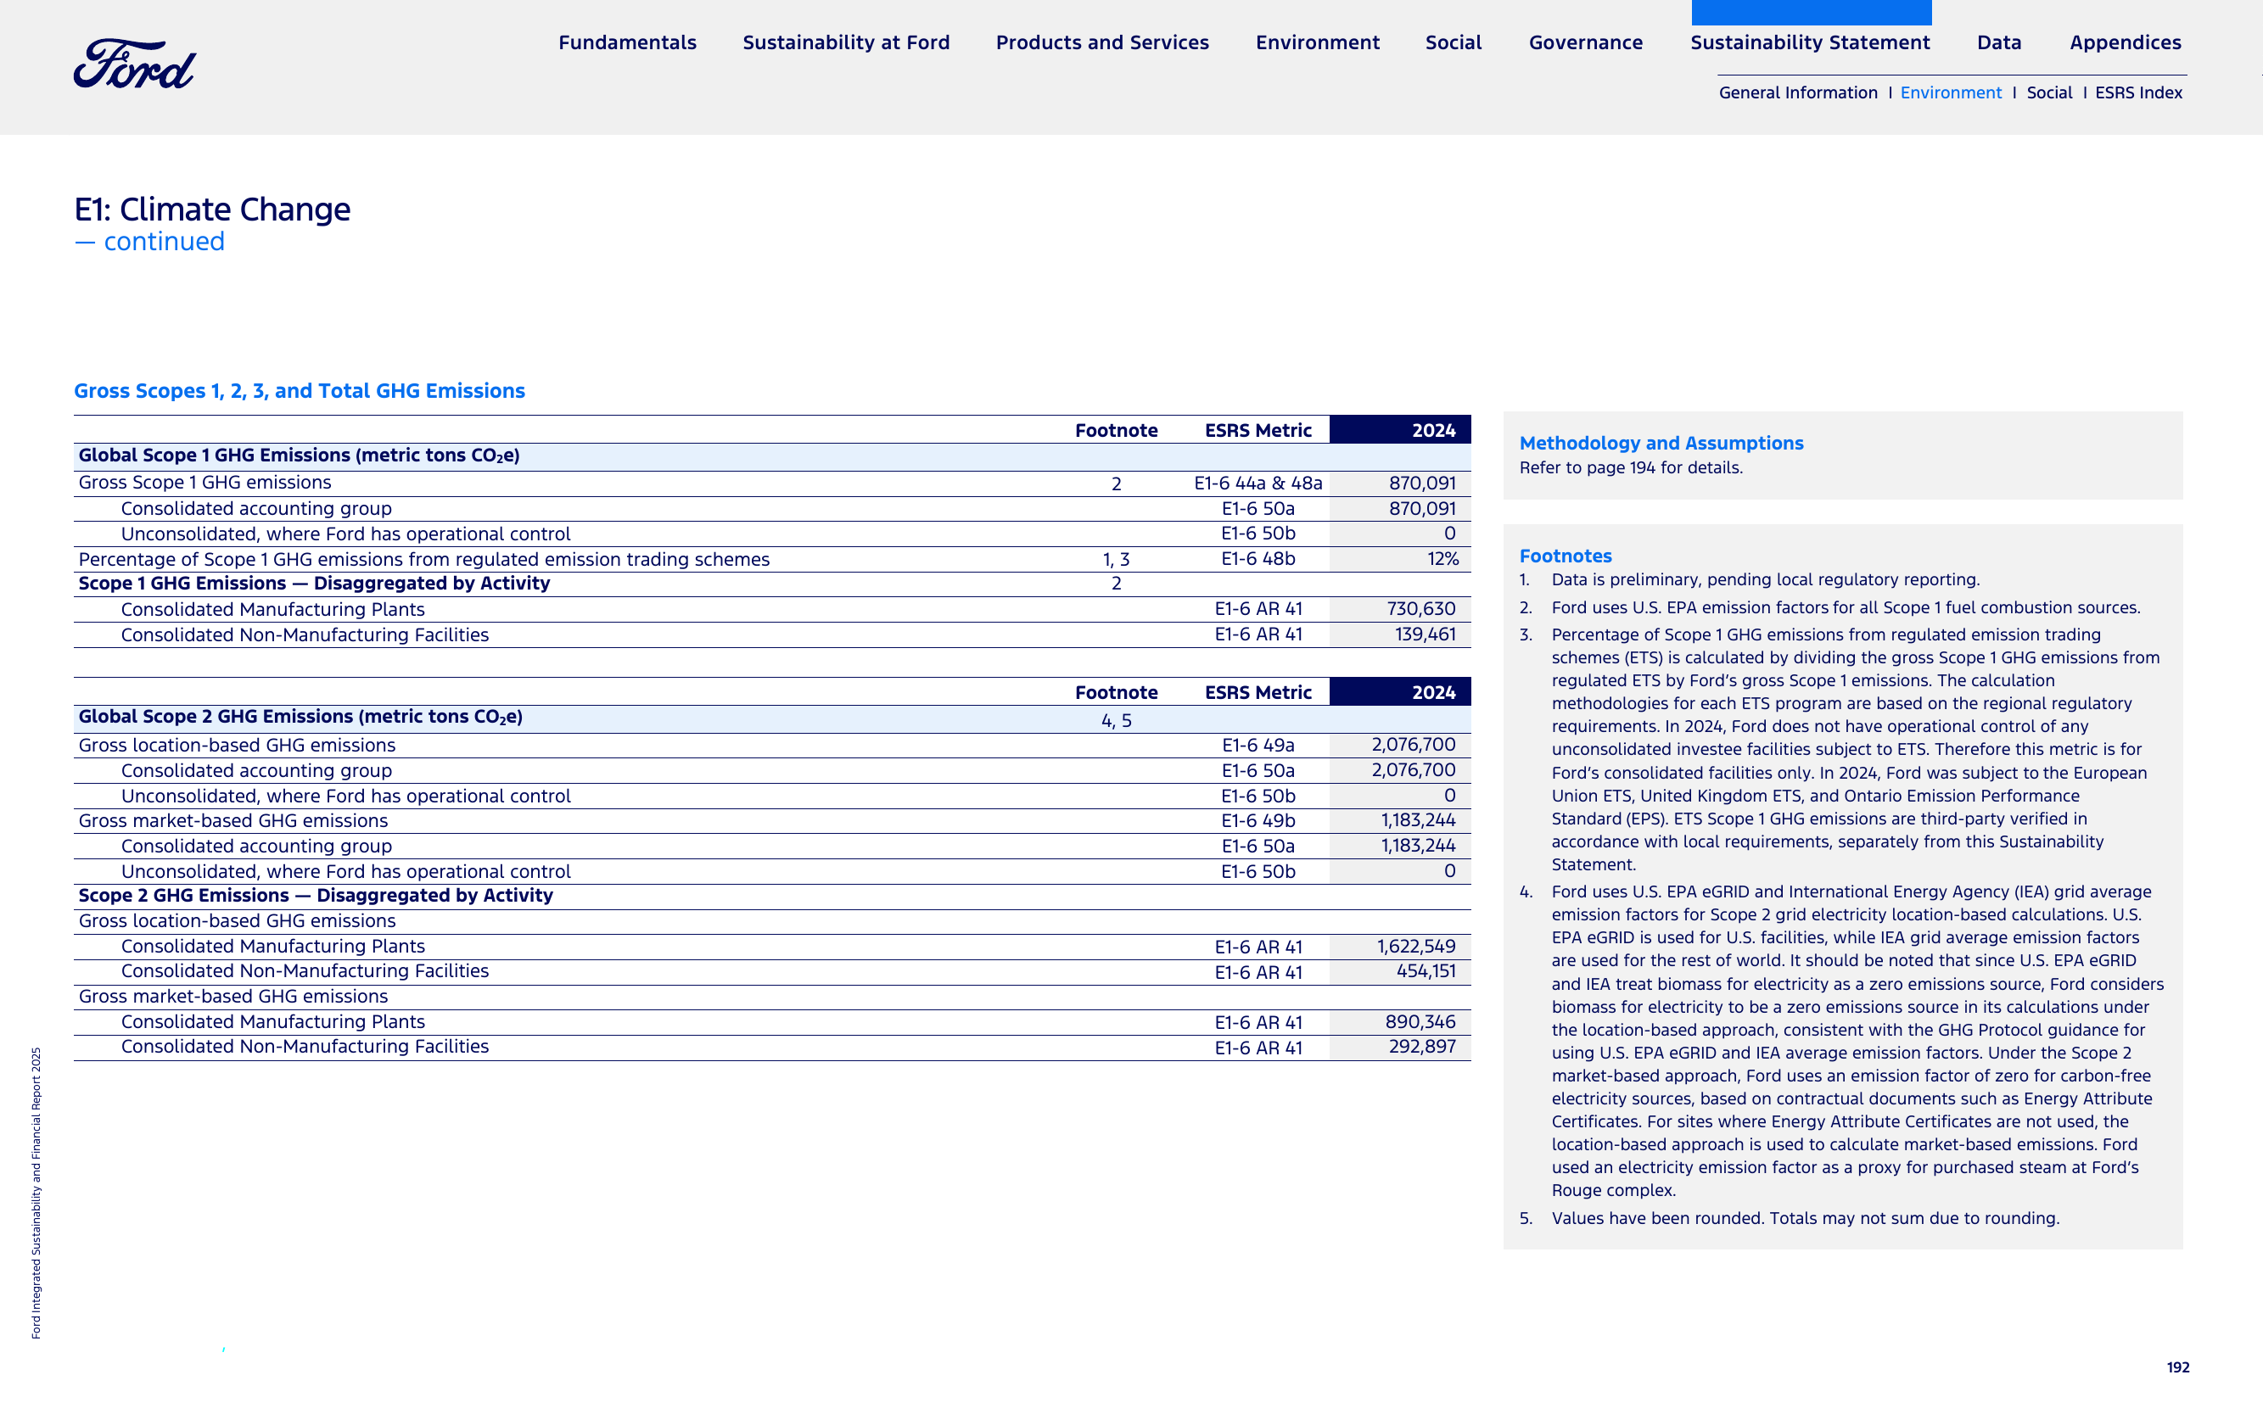Click the 'E1-6 49b' metric cell
Image resolution: width=2263 pixels, height=1414 pixels.
pos(1258,821)
